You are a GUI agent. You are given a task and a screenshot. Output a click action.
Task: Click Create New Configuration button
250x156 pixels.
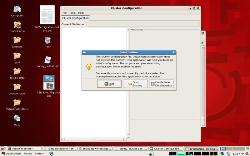tap(161, 84)
